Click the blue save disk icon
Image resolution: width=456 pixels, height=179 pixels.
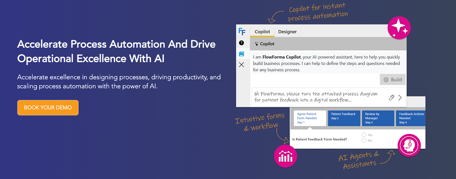(241, 54)
